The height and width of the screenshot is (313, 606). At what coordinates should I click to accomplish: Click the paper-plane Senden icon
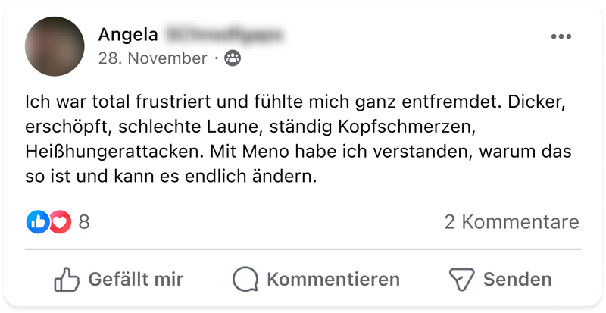point(461,279)
